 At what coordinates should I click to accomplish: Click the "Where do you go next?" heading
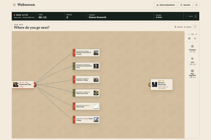[32, 27]
